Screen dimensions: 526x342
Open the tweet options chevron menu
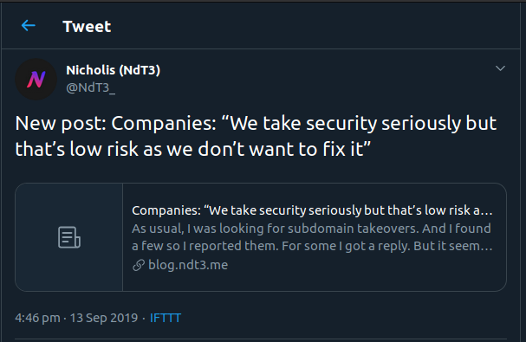point(500,68)
